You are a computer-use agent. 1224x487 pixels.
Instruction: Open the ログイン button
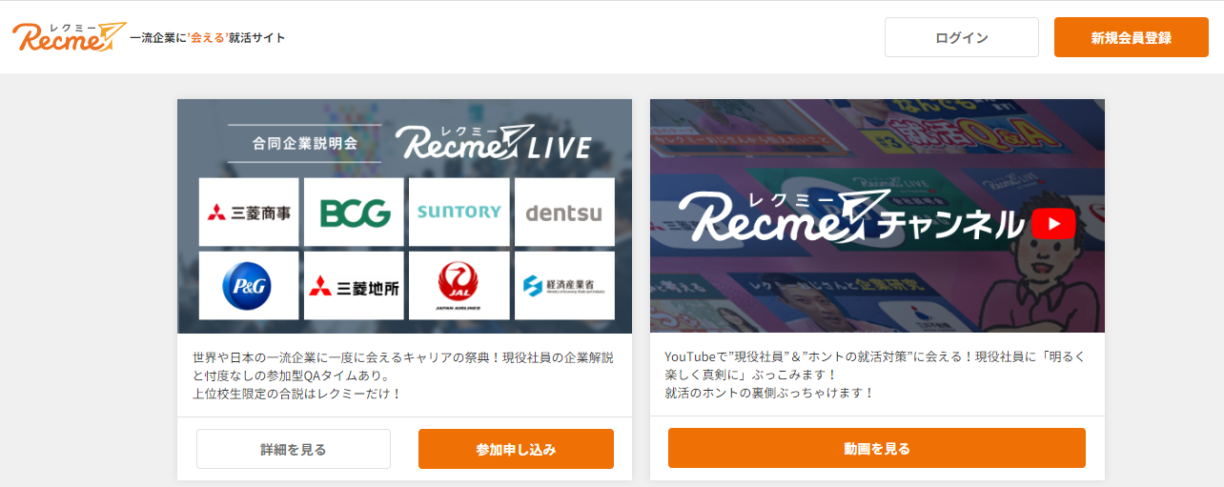pos(962,37)
